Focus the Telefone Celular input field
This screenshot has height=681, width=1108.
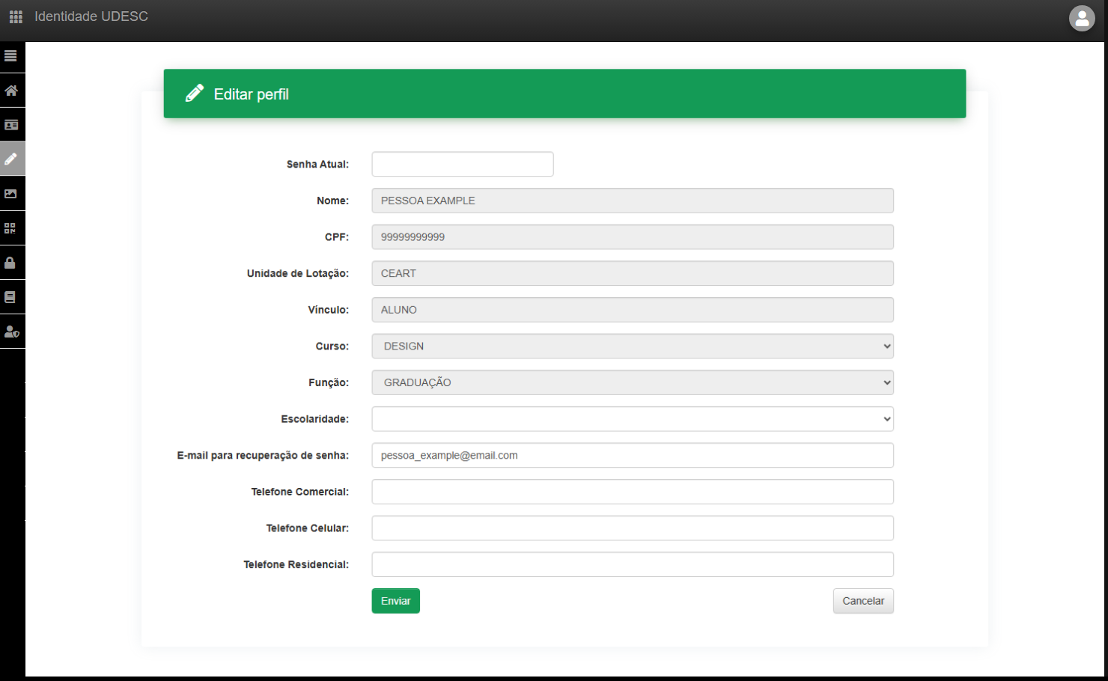coord(632,528)
